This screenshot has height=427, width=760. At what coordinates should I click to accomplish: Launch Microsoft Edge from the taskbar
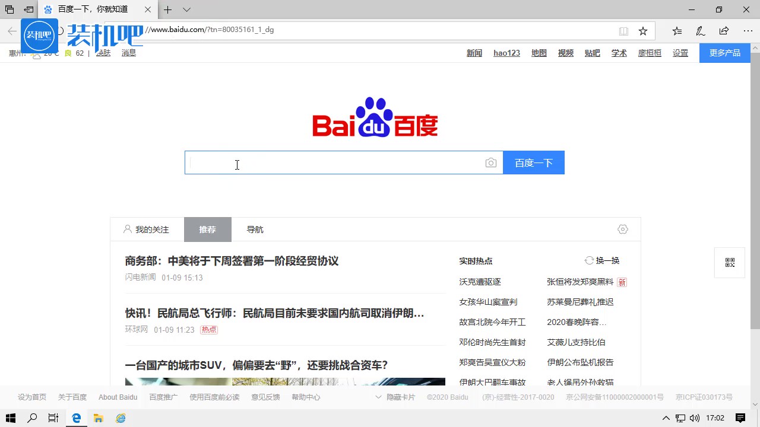(x=76, y=418)
